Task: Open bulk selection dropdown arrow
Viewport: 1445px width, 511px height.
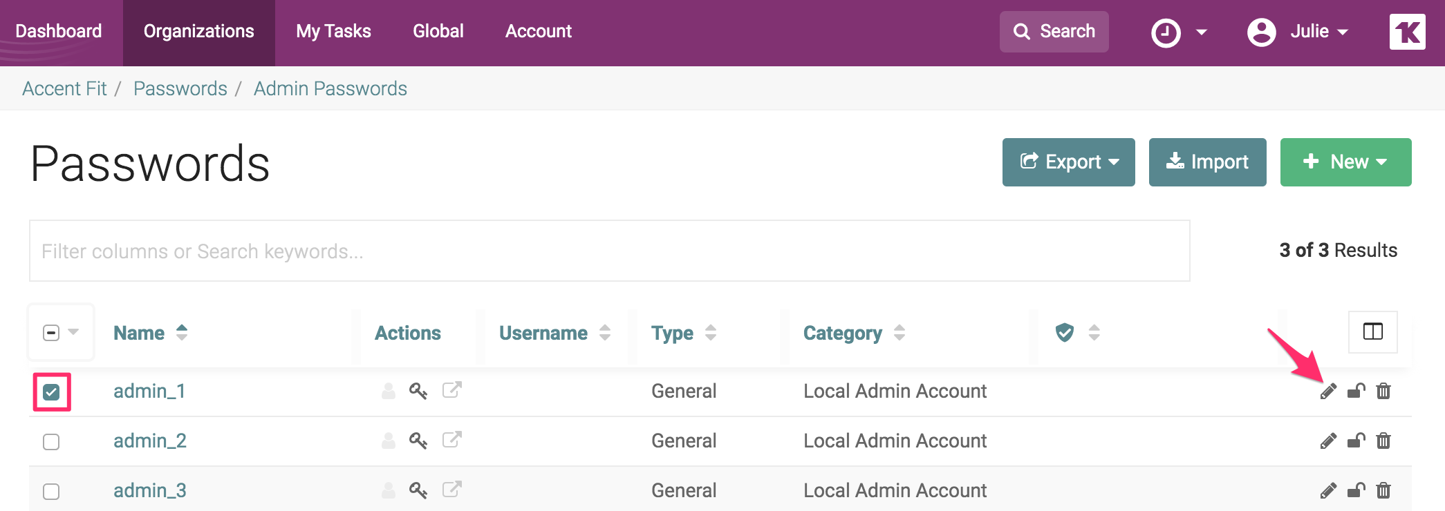Action: (73, 332)
